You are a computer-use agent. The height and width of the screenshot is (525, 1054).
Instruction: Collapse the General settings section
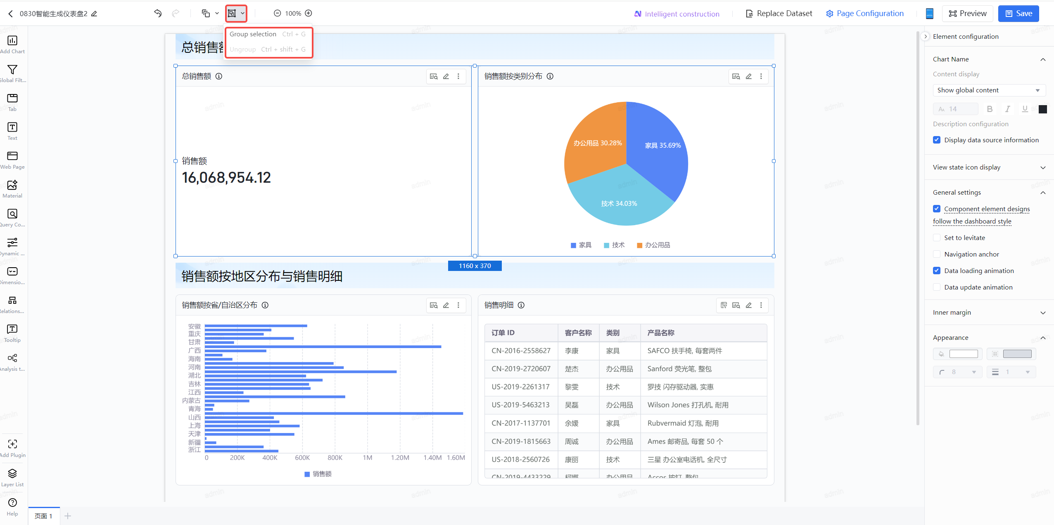tap(1043, 193)
